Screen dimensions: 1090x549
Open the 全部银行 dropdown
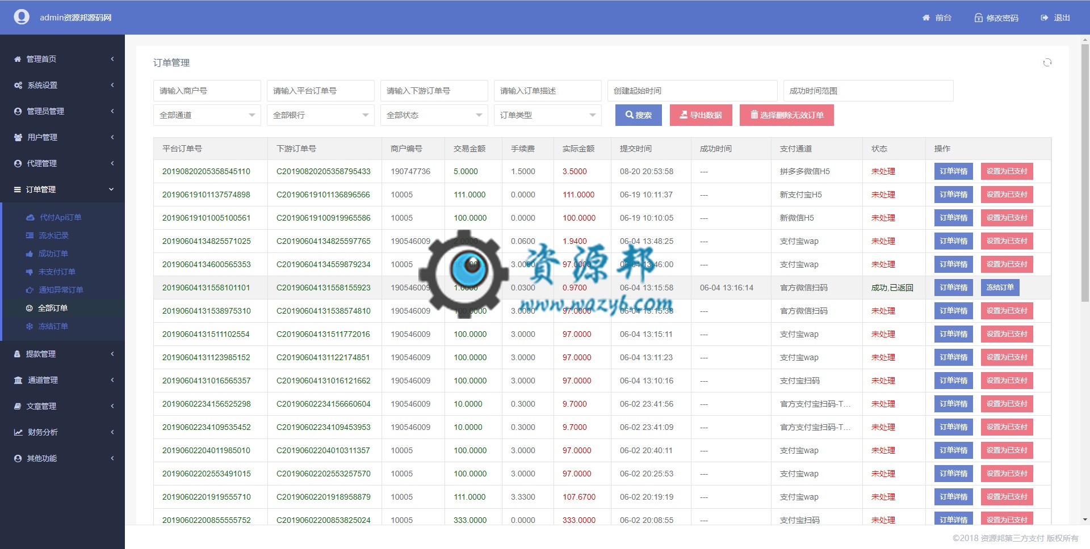[x=321, y=115]
